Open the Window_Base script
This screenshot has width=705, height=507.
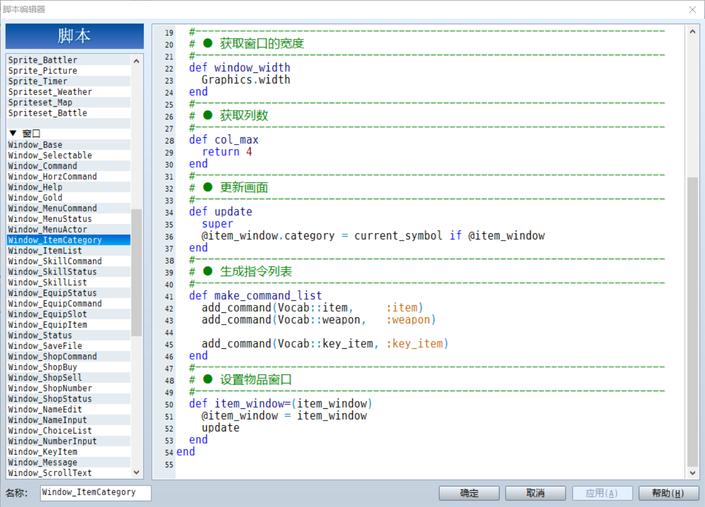point(69,145)
